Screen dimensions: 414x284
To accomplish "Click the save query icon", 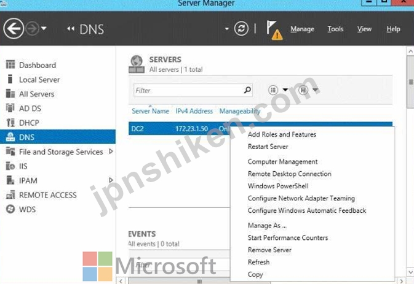I will pos(303,90).
